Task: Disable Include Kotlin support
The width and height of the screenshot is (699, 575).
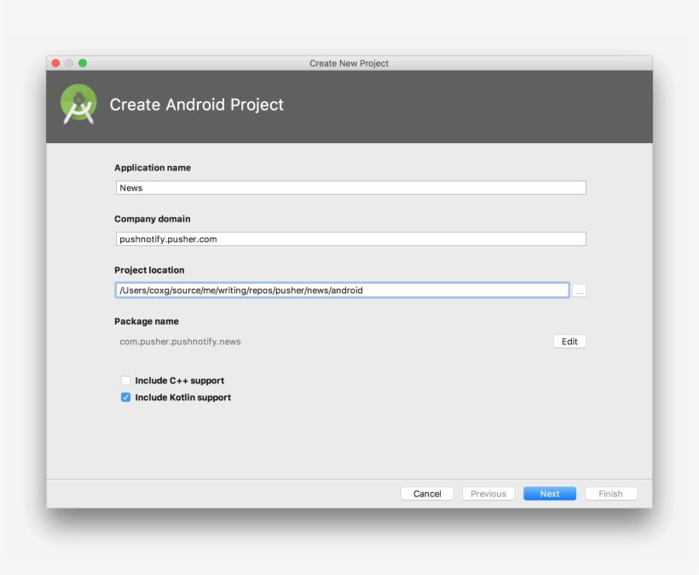Action: click(125, 397)
